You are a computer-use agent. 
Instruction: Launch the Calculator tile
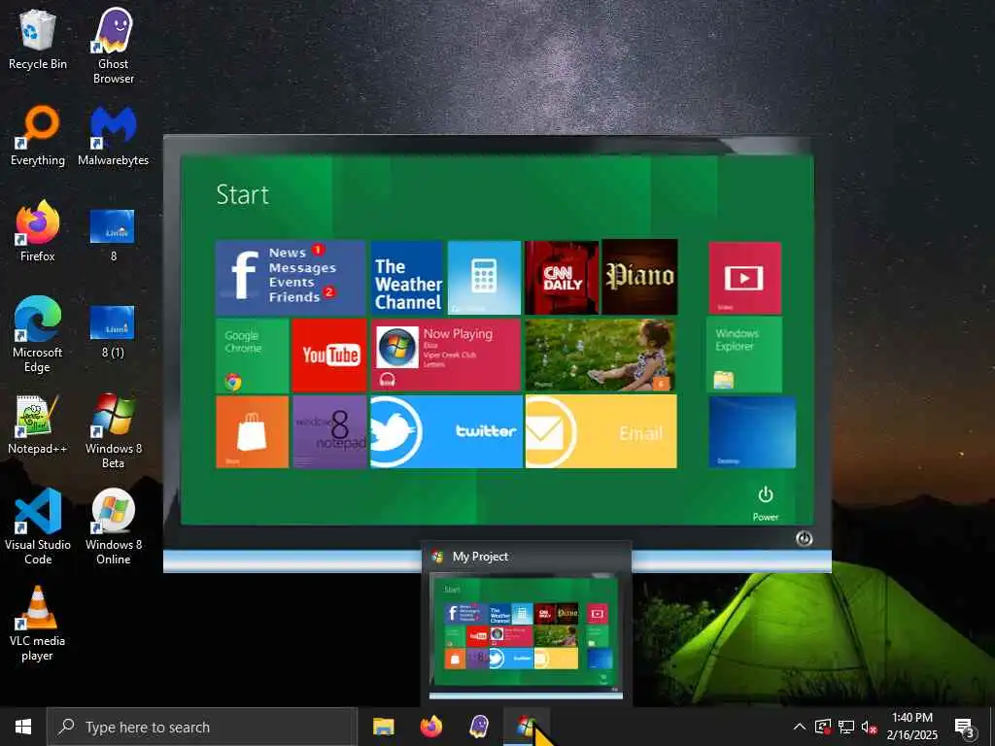pos(484,277)
